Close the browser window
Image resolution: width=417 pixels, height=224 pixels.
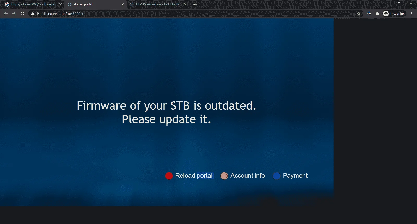click(x=411, y=4)
